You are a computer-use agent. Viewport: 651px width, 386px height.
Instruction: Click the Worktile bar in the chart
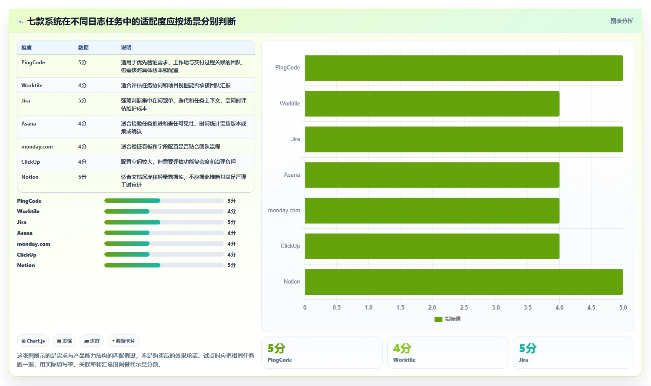click(x=432, y=103)
